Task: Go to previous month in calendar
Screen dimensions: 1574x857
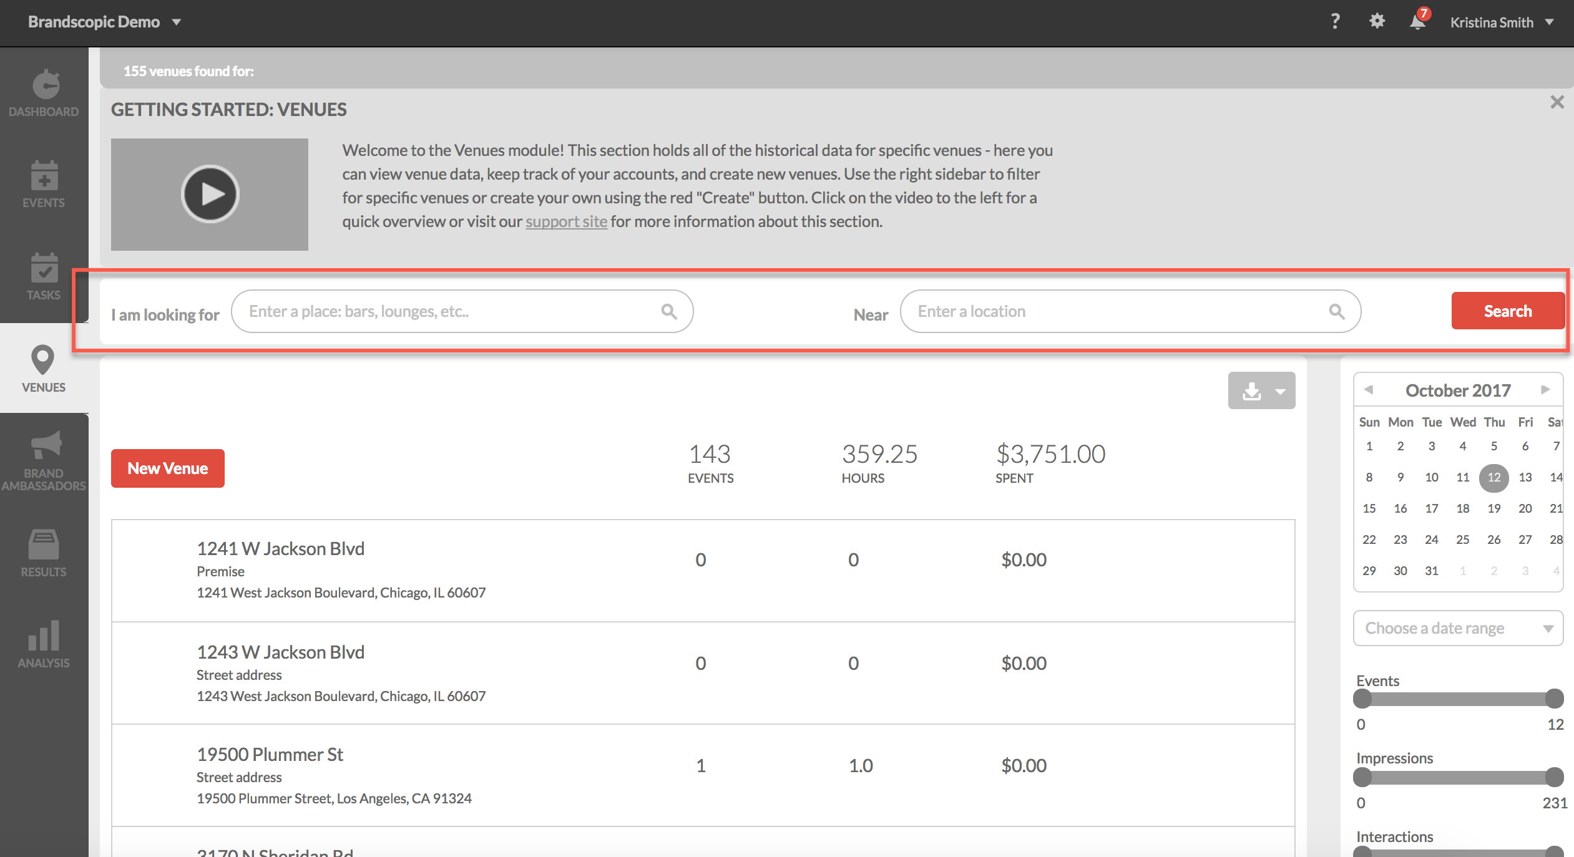Action: tap(1369, 390)
